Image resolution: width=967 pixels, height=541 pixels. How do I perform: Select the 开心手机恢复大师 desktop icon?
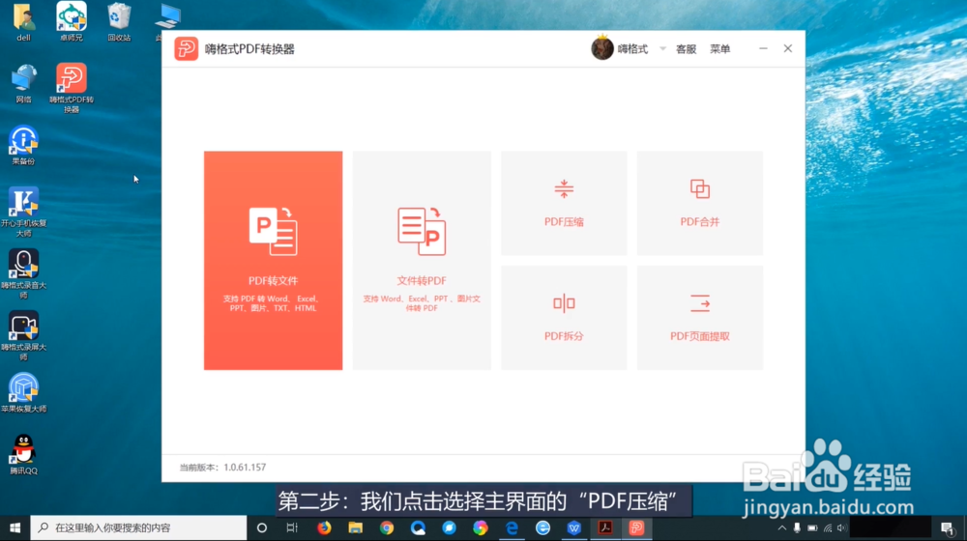(x=23, y=212)
